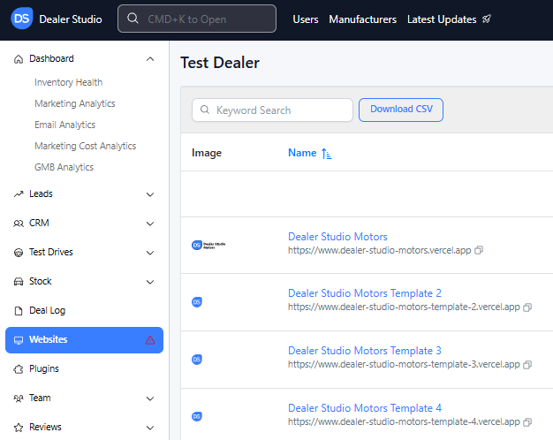Open the Deal Log page
553x440 pixels.
47,311
